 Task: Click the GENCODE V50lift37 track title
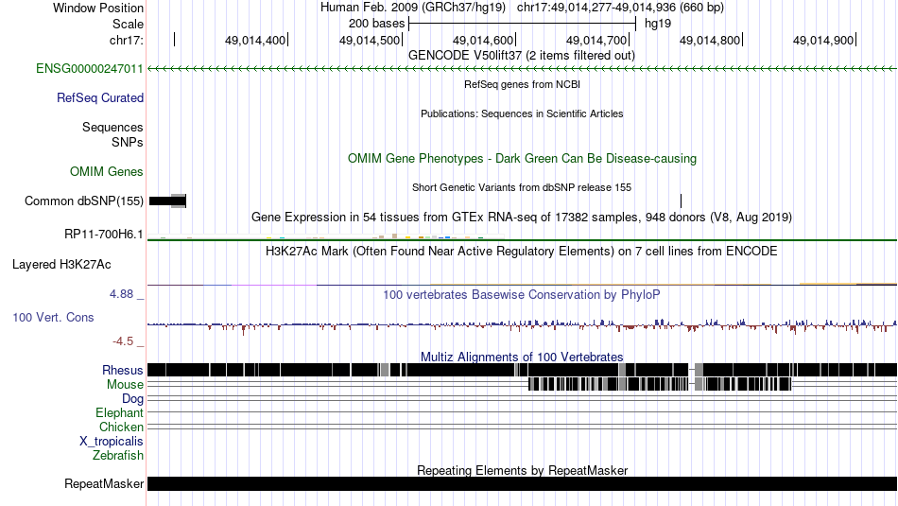pos(522,56)
